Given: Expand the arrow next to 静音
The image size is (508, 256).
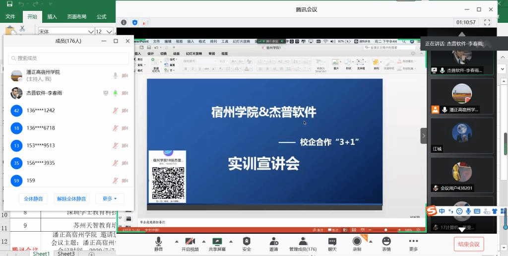Looking at the screenshot, I should pyautogui.click(x=176, y=242).
